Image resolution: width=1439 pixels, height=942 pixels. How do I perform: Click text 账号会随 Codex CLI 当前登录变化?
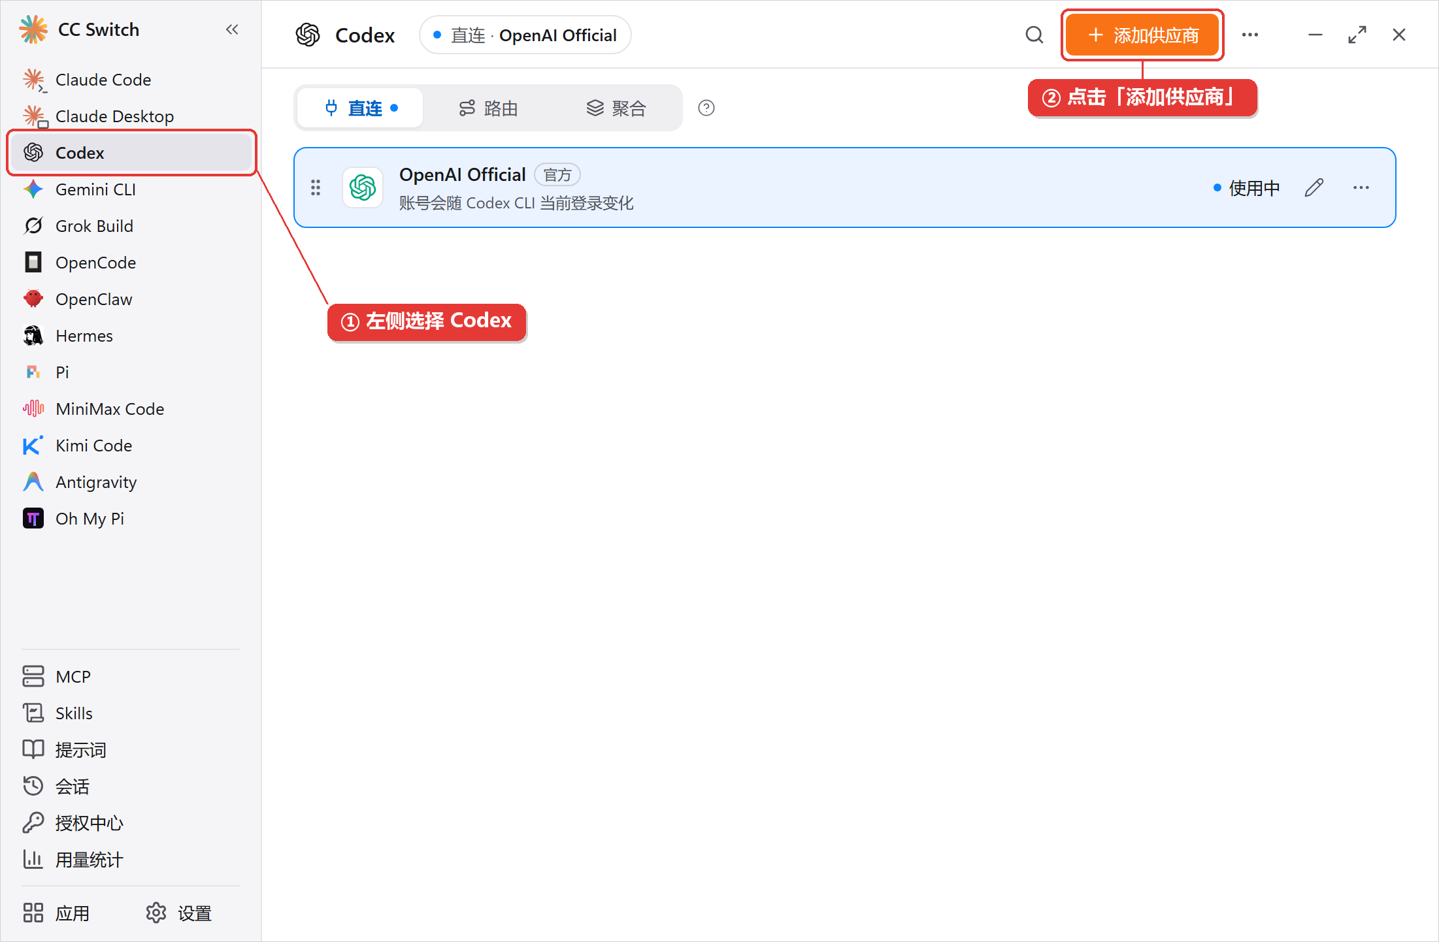pyautogui.click(x=516, y=203)
